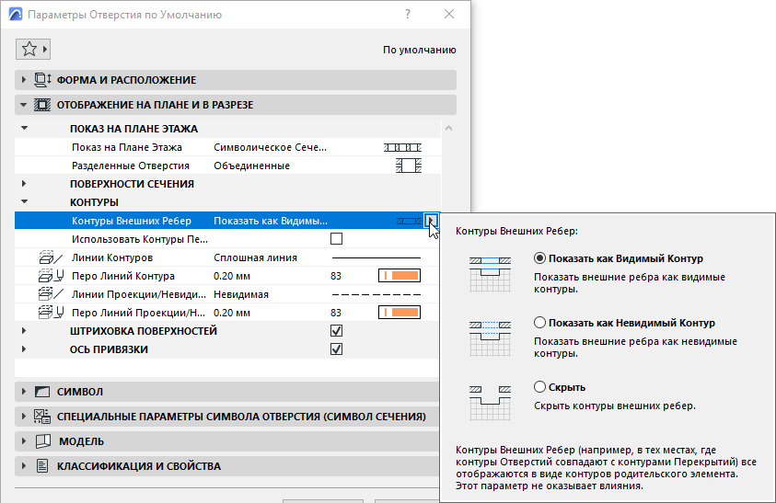Click the Невидимая line type value
The width and height of the screenshot is (776, 503).
pyautogui.click(x=241, y=294)
